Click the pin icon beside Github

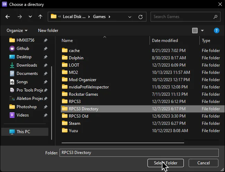46,49
